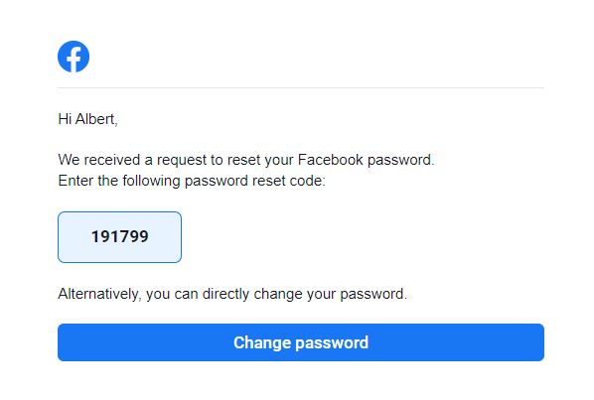Select the 191799 reset code box
The image size is (594, 400).
click(x=120, y=237)
